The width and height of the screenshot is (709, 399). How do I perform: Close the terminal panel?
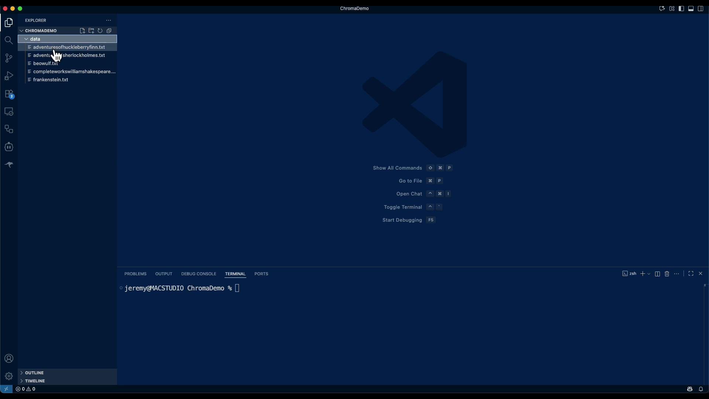point(701,274)
